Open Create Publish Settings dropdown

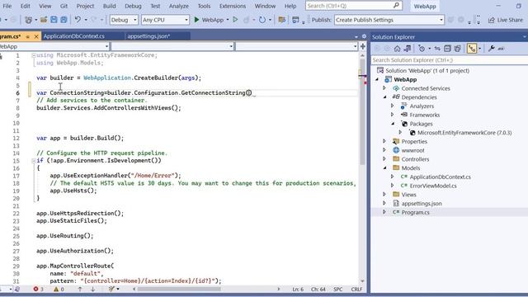(389, 20)
